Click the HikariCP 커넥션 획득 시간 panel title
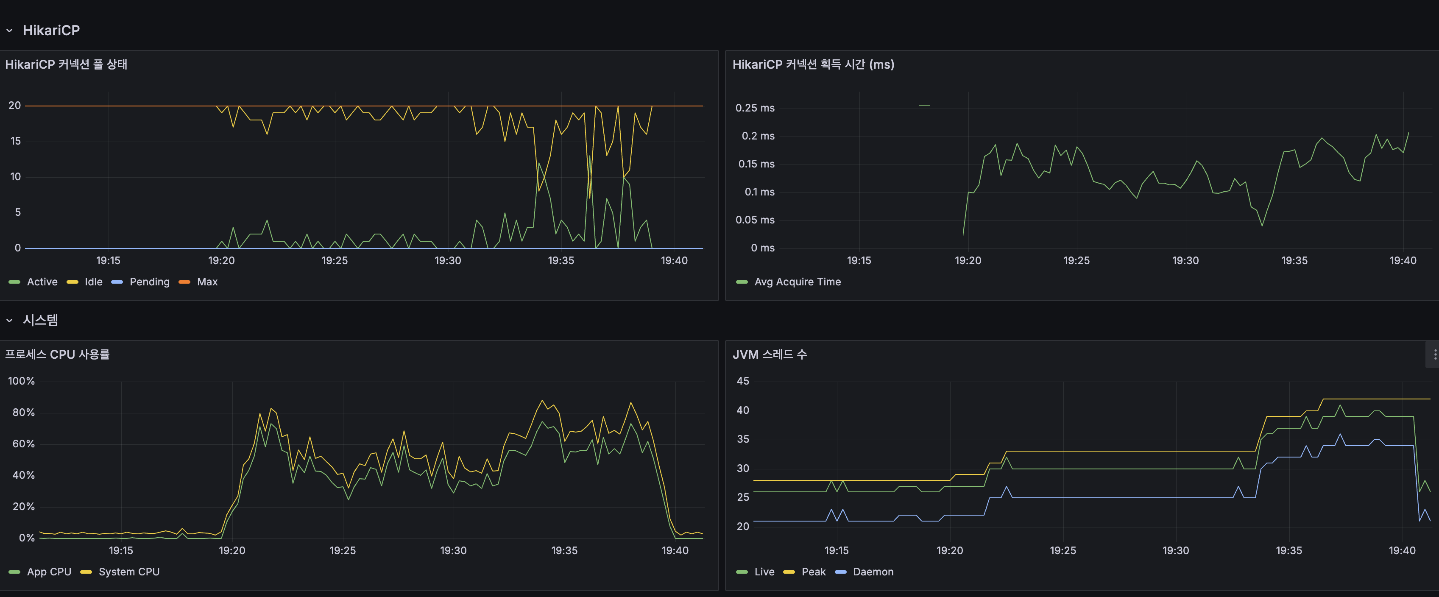The image size is (1439, 597). [813, 65]
